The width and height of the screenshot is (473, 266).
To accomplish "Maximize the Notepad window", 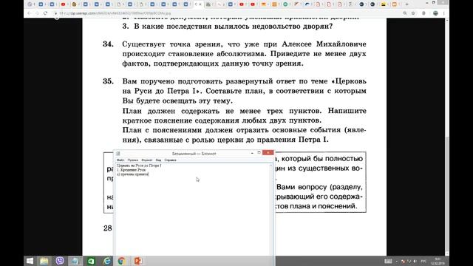I will click(x=259, y=153).
